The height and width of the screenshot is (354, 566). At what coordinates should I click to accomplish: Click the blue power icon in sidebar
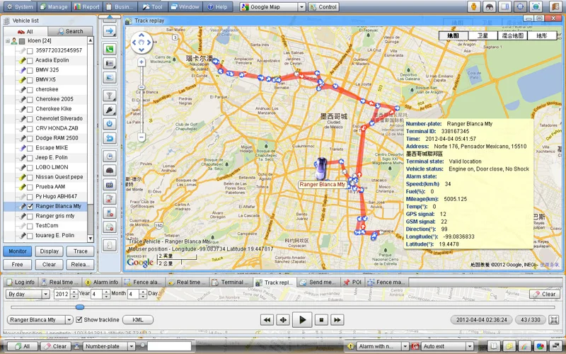[110, 123]
